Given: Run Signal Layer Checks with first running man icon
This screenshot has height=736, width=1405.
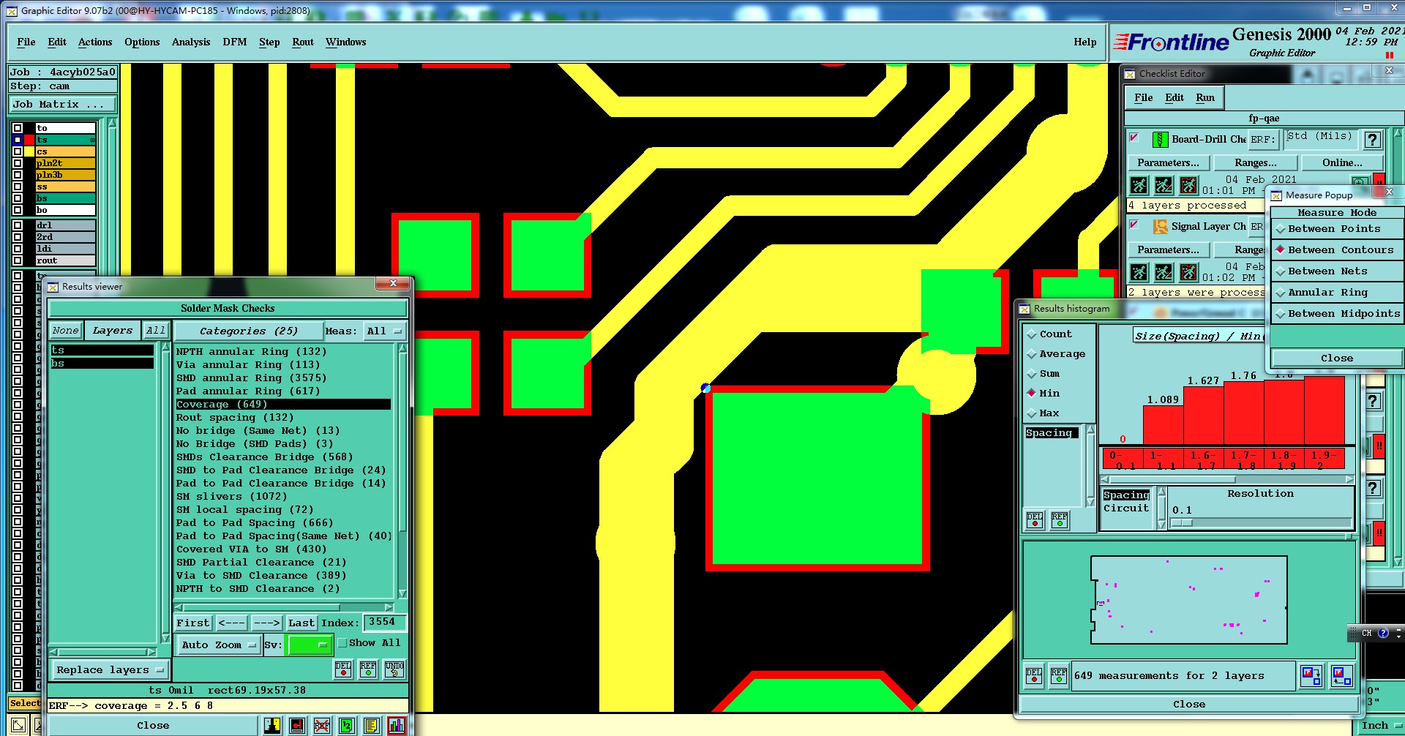Looking at the screenshot, I should click(x=1139, y=272).
